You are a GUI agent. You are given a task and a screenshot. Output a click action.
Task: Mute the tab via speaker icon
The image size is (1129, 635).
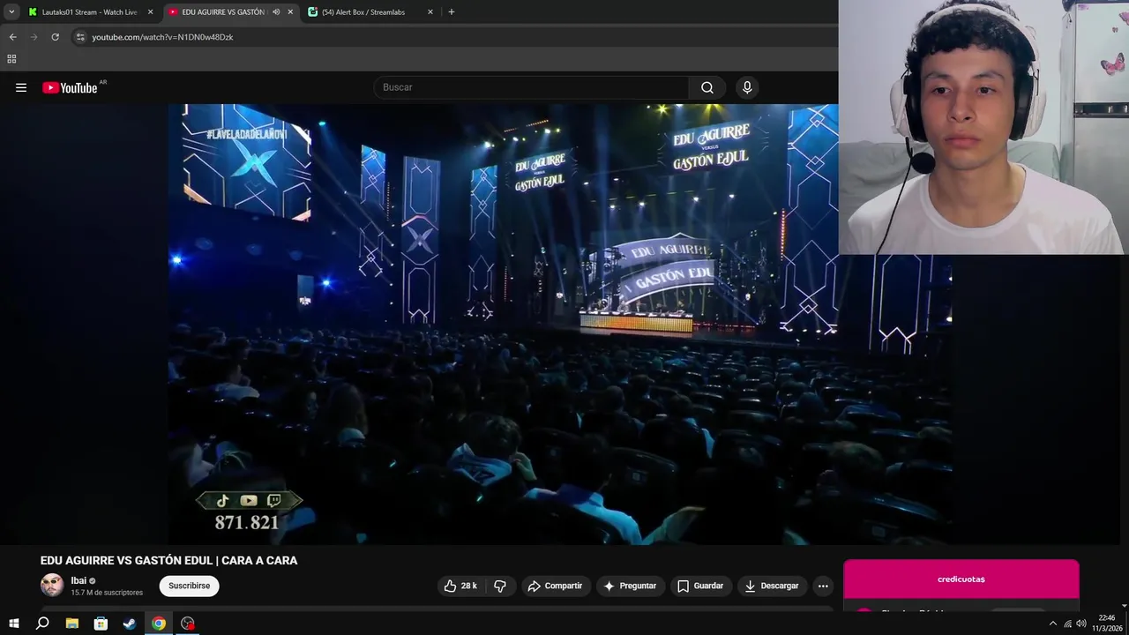coord(275,12)
